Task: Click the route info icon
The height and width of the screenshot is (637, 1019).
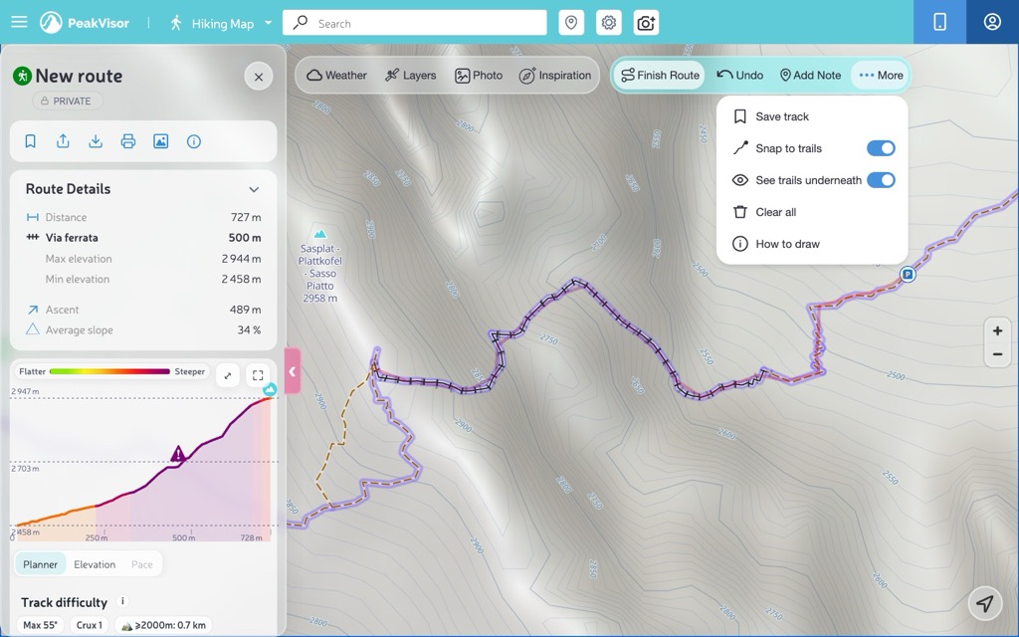Action: pyautogui.click(x=194, y=141)
